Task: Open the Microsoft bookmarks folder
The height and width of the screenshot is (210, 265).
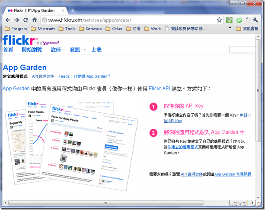Action: click(43, 29)
